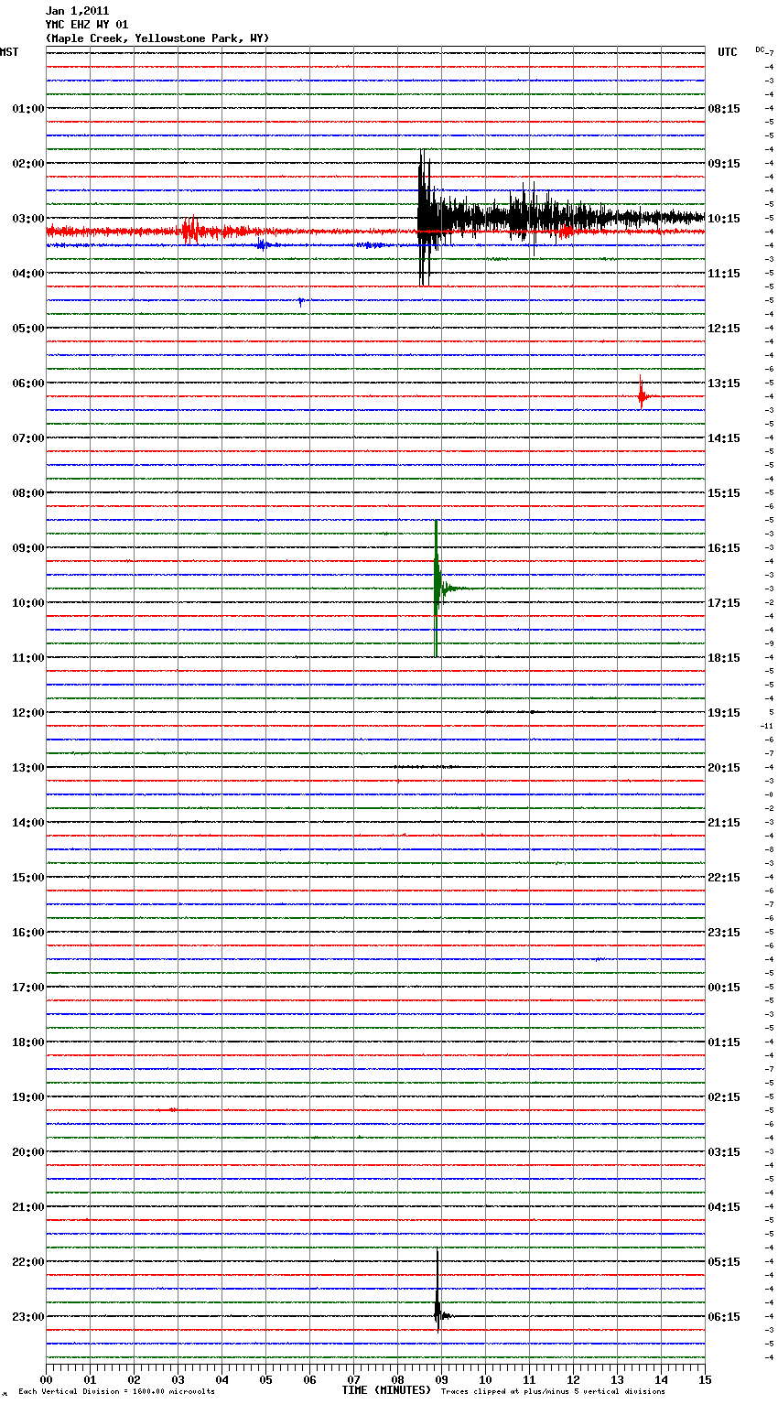
Task: Click the "05" minute tick label on bottom axis
Action: pos(265,1379)
